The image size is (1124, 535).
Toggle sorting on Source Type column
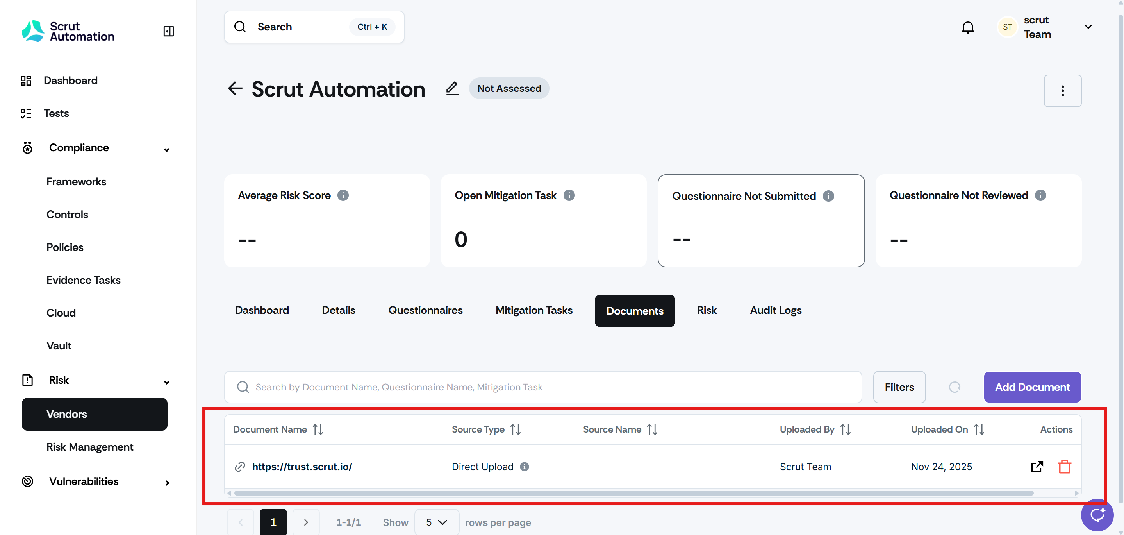click(515, 429)
